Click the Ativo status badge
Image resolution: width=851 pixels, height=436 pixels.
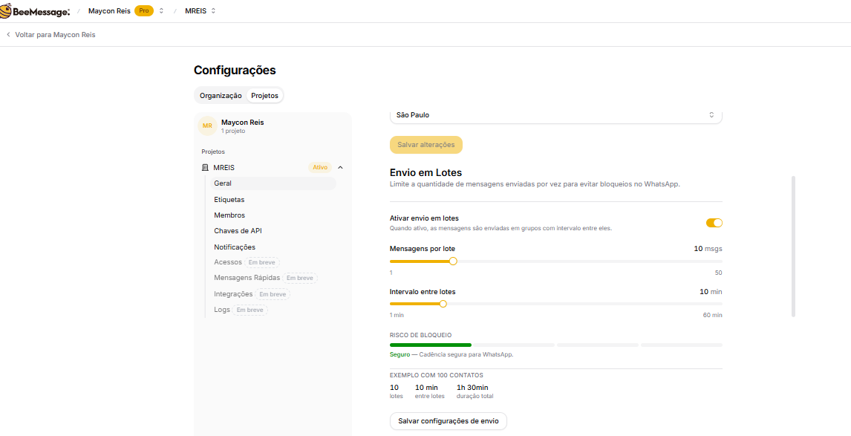coord(320,168)
